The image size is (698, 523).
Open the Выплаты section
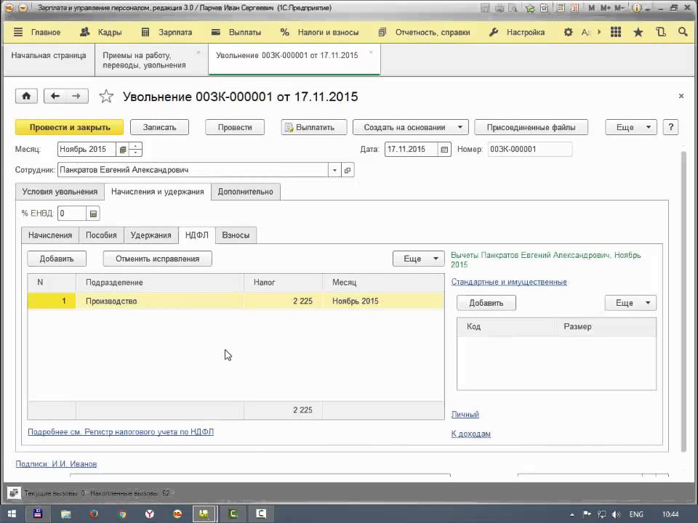[x=236, y=32]
